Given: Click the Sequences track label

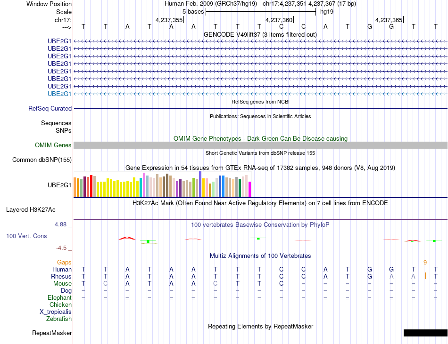Looking at the screenshot, I should pos(56,123).
